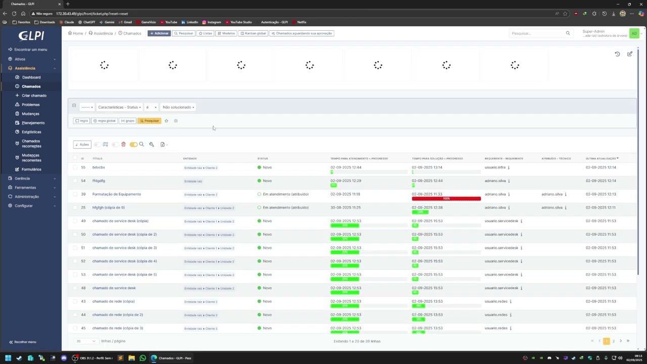647x364 pixels.
Task: Open Estatísticas in the sidebar
Action: tap(31, 132)
